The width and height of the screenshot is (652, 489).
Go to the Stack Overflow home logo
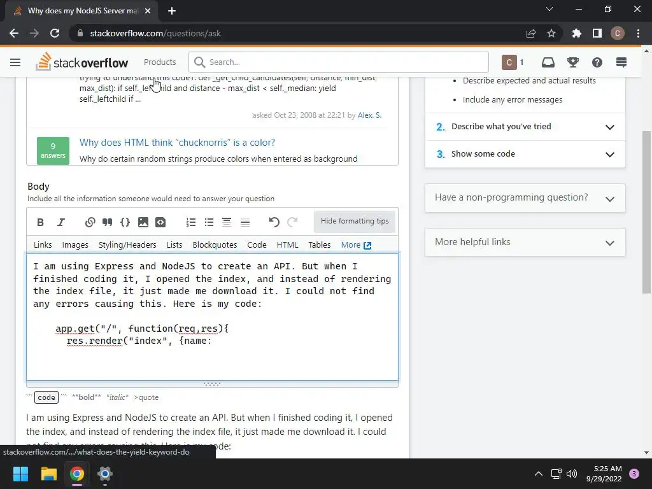coord(82,62)
